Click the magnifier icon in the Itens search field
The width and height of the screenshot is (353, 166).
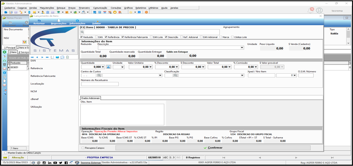click(x=82, y=32)
